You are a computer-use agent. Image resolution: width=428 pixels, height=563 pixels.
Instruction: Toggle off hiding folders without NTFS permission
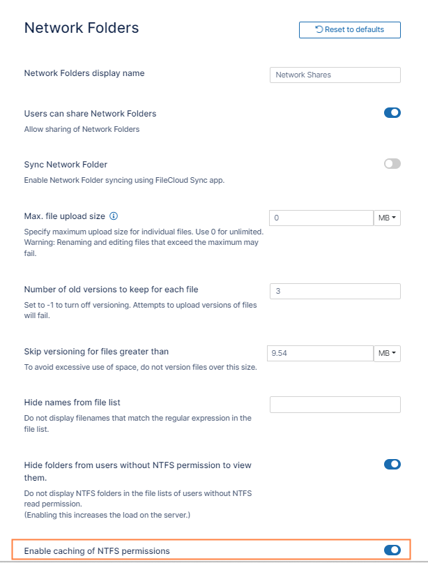(x=392, y=464)
